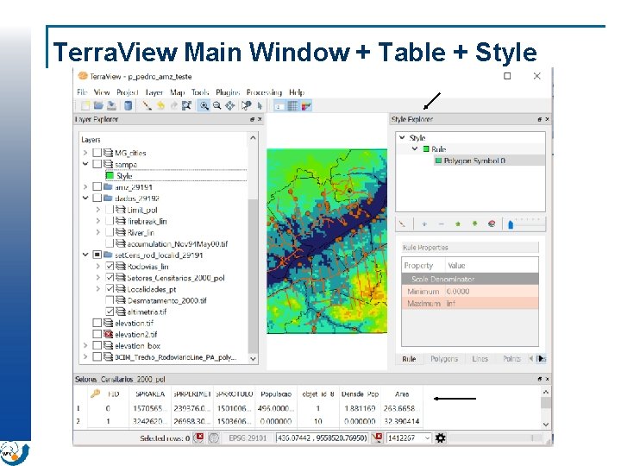Collapse the Rule node in Style Explorer
This screenshot has height=466, width=621.
(x=415, y=149)
